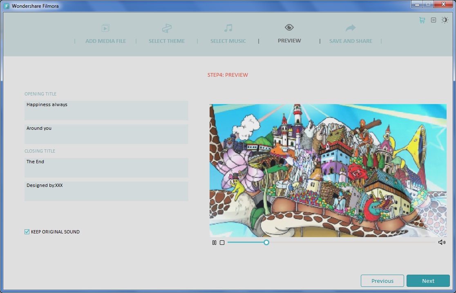Open the Filmora store cart icon

point(421,20)
